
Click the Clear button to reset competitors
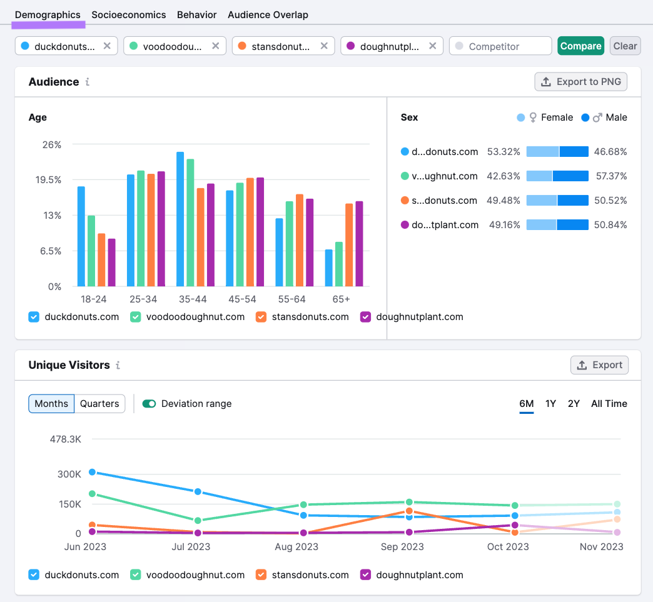[x=625, y=46]
